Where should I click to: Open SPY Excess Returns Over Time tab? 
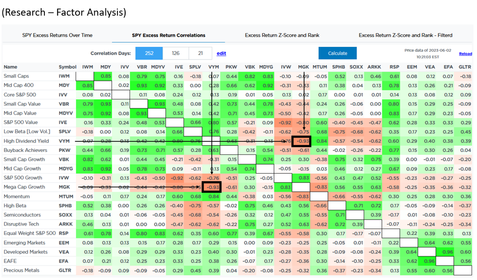pos(57,35)
